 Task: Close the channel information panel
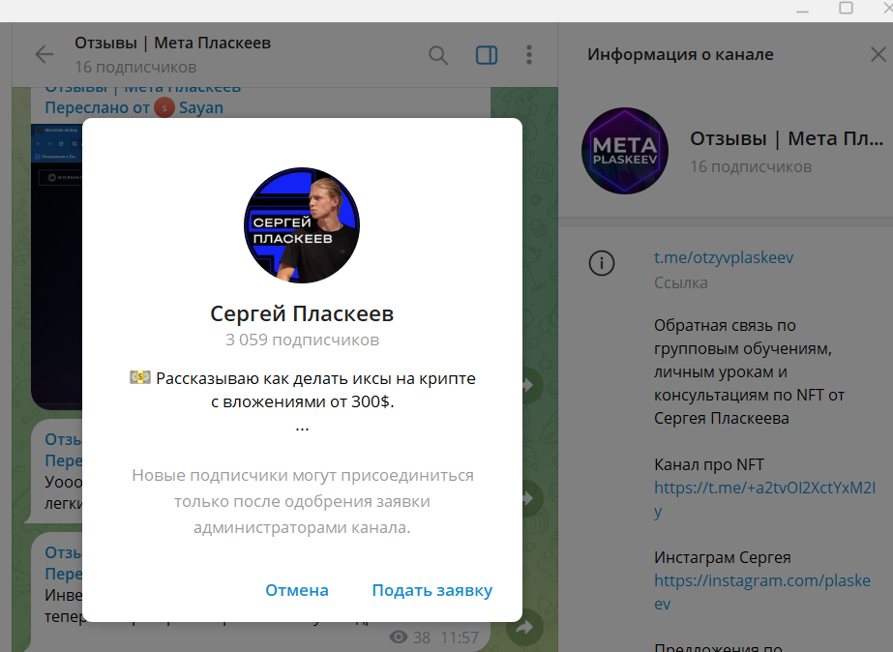pyautogui.click(x=878, y=55)
